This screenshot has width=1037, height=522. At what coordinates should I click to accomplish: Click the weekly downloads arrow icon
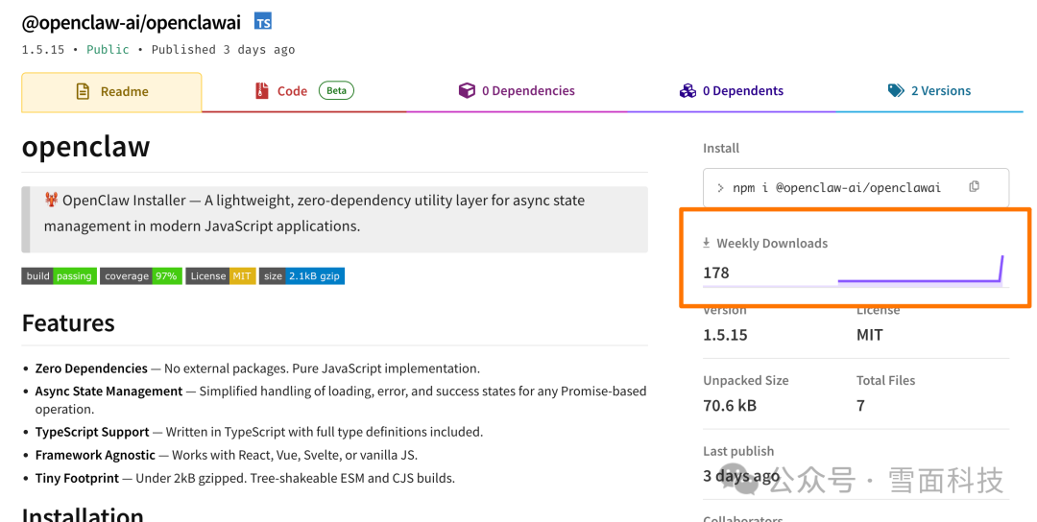coord(707,244)
